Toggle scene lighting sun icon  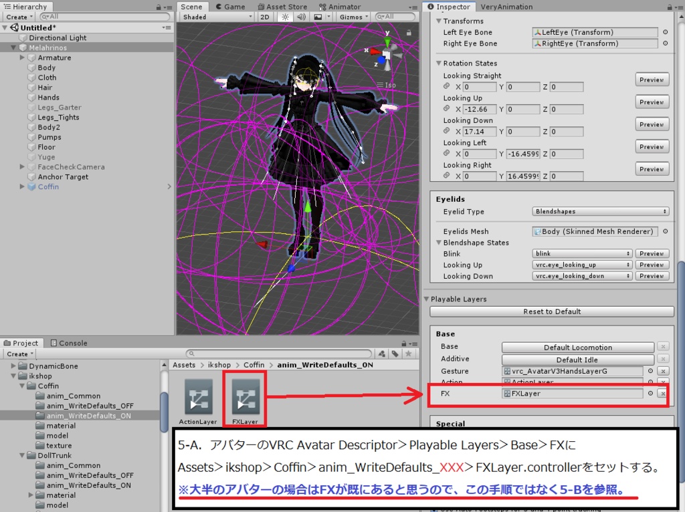[285, 17]
